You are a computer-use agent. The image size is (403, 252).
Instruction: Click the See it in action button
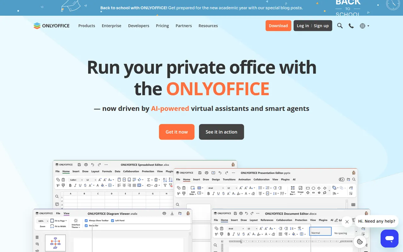click(x=221, y=132)
